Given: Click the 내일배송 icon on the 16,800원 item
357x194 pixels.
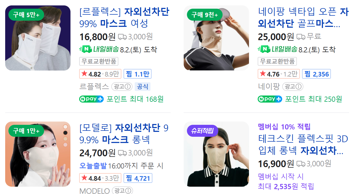Looking at the screenshot, I should (x=99, y=49).
